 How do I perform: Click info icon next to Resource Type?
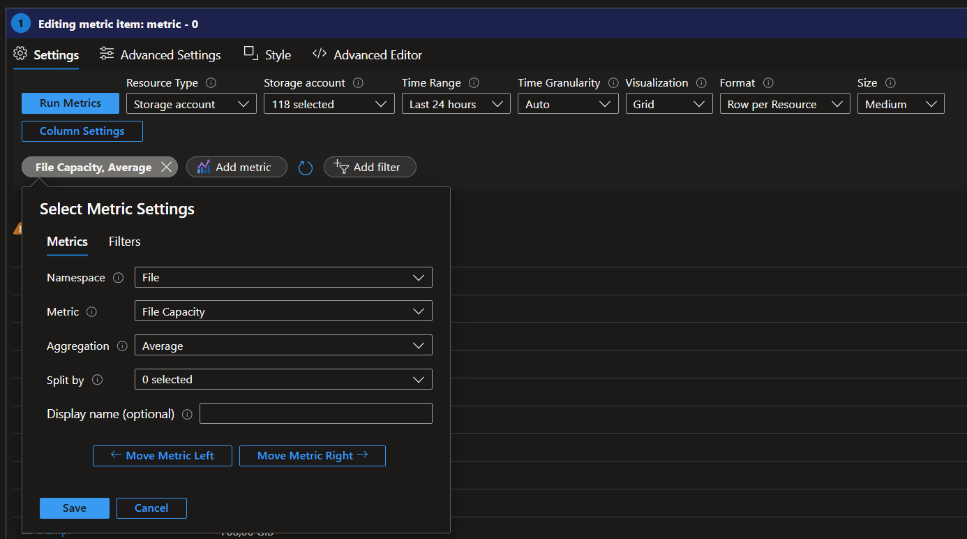[211, 82]
